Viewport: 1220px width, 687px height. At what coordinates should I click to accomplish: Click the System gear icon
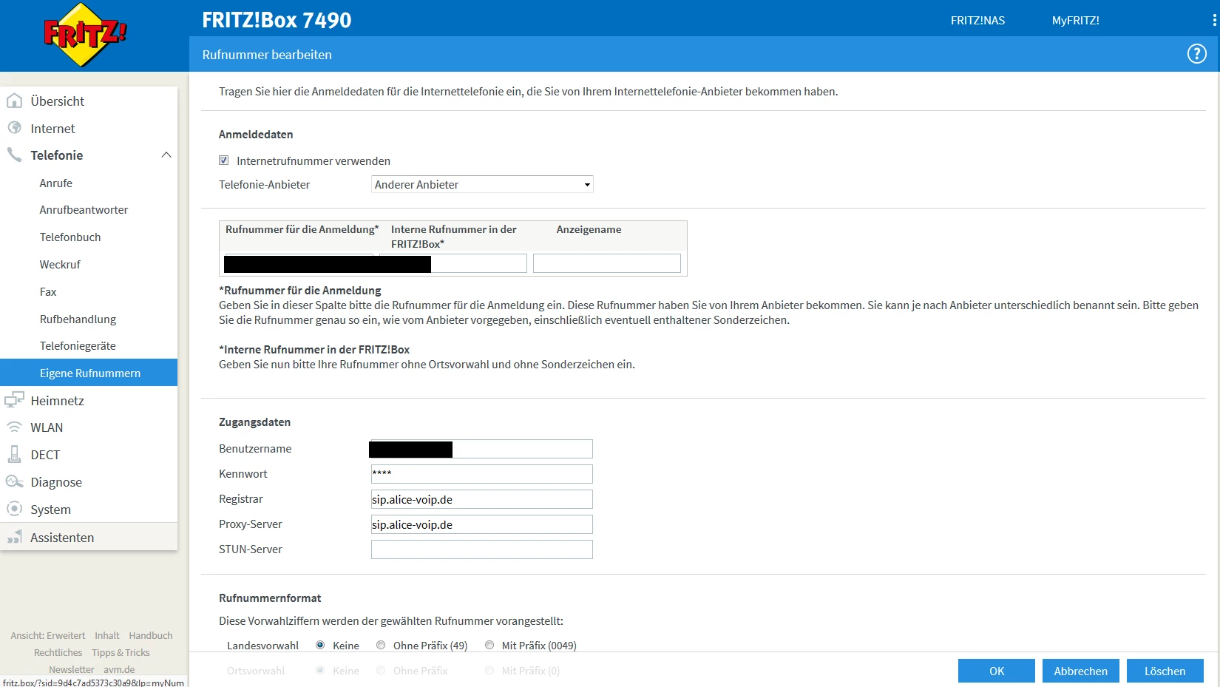point(14,509)
